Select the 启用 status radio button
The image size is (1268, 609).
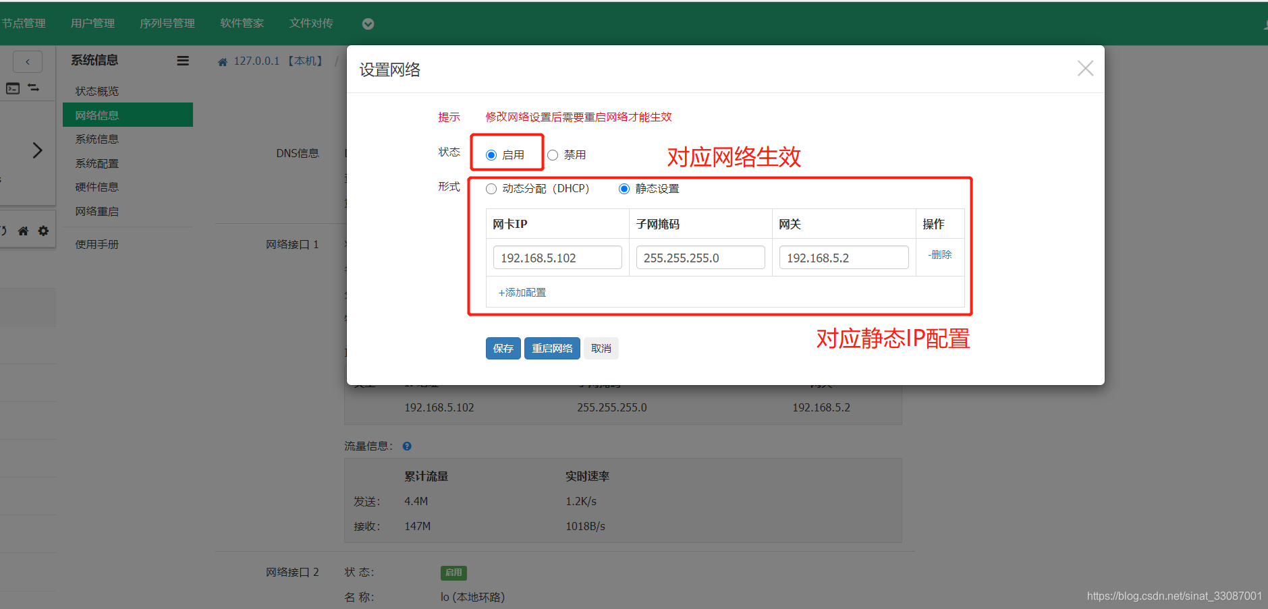coord(491,155)
